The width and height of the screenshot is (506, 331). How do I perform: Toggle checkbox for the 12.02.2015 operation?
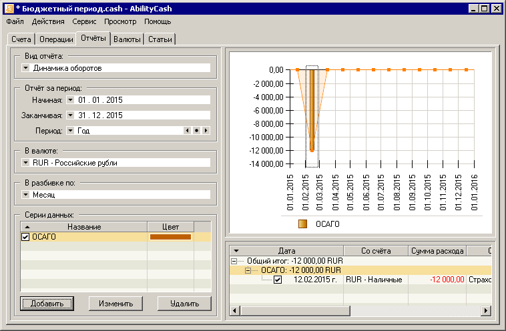click(278, 280)
